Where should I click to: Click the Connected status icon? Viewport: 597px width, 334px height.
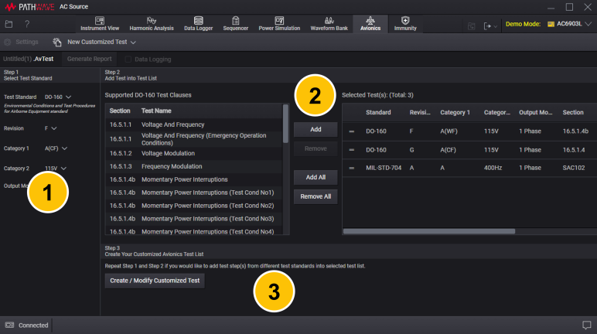(9, 325)
